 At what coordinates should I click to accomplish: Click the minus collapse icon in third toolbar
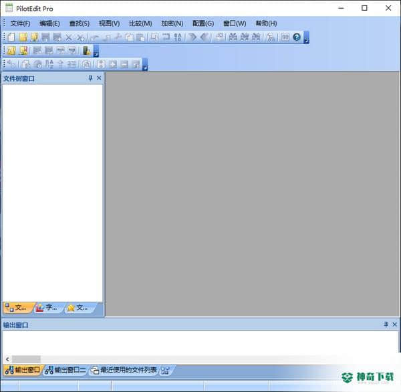[x=124, y=64]
